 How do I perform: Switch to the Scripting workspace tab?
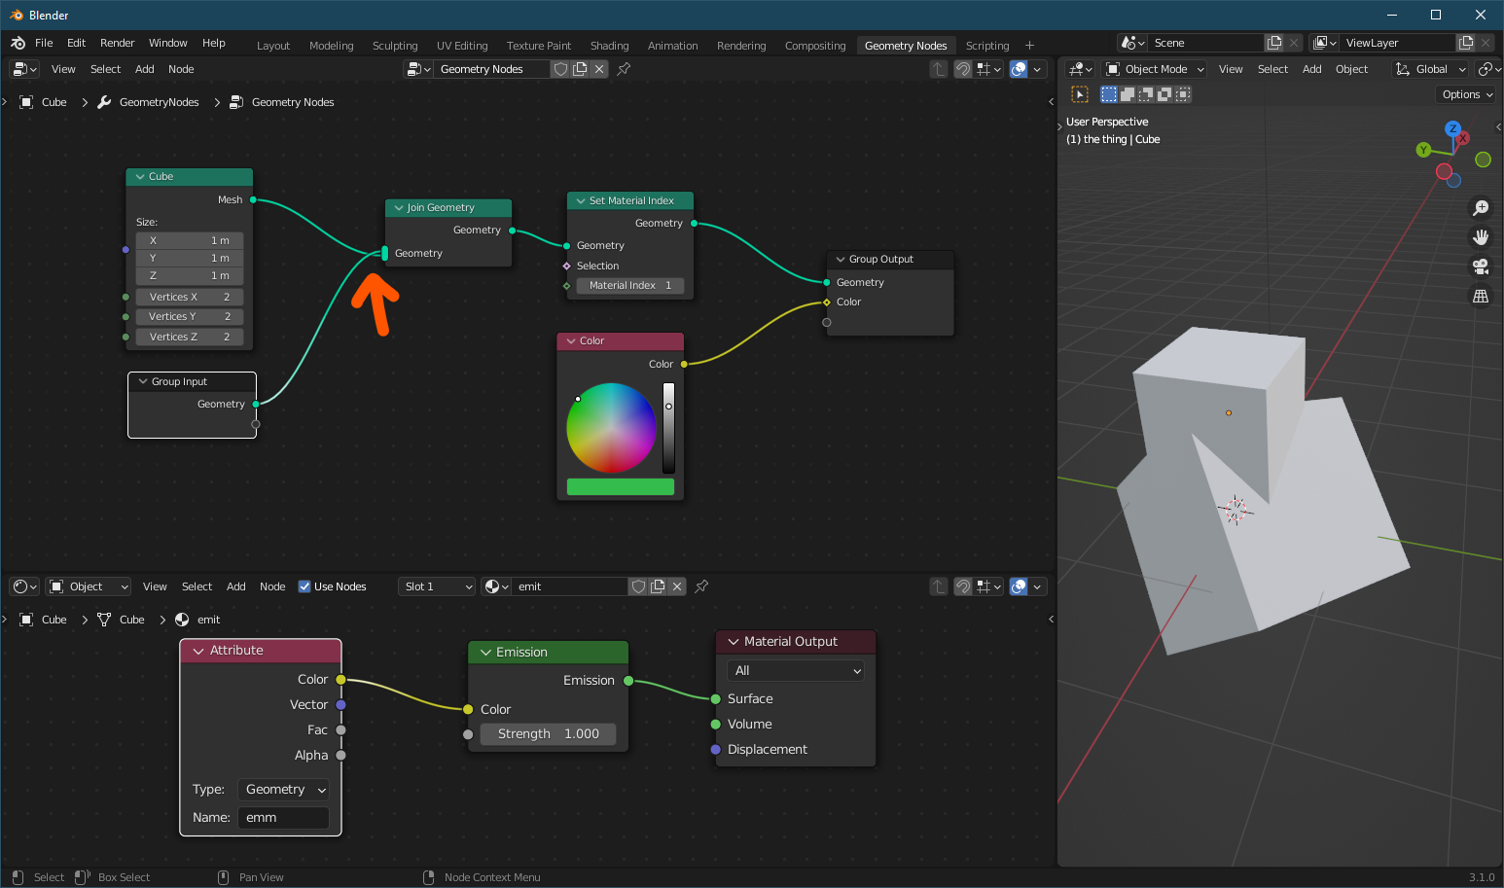click(987, 46)
